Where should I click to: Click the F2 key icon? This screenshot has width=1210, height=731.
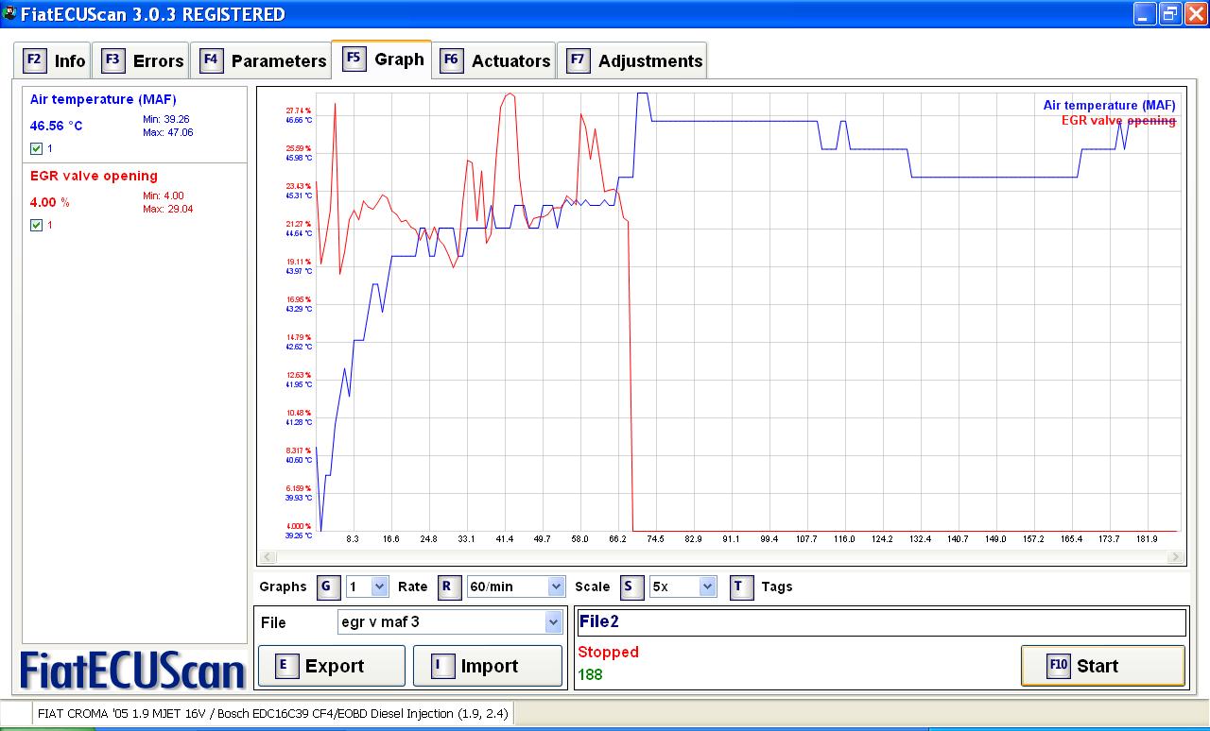pos(34,60)
